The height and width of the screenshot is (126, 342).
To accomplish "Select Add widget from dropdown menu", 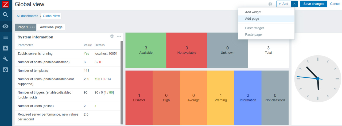I will pos(266,12).
